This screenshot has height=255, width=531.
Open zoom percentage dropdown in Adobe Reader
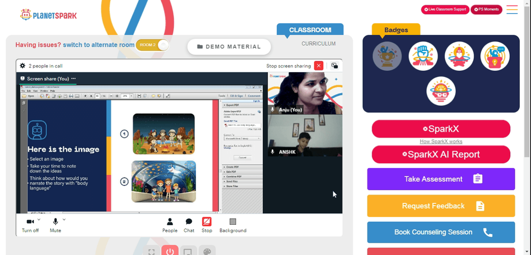pyautogui.click(x=131, y=96)
